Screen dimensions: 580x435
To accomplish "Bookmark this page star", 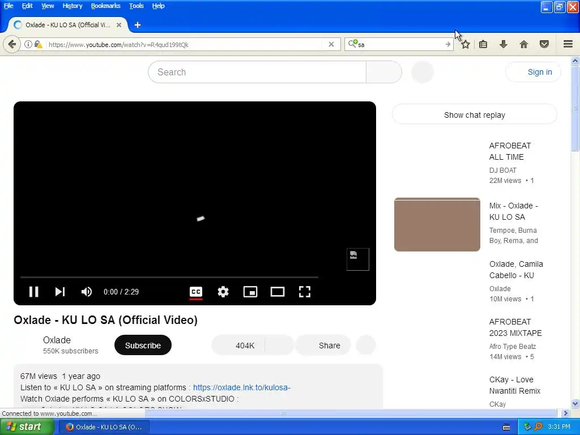I will 466,44.
